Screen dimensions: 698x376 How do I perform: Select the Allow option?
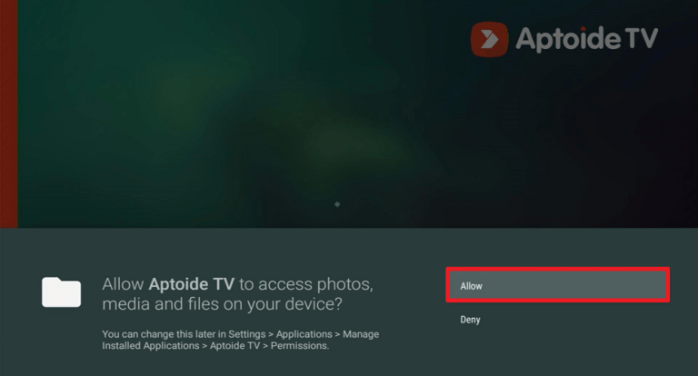pos(557,285)
